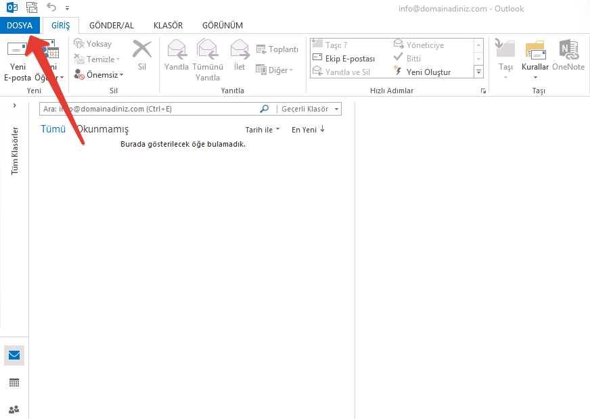Expand the Tüm Klasörler folder pane
Viewport: 590px width, 419px height.
click(x=14, y=105)
